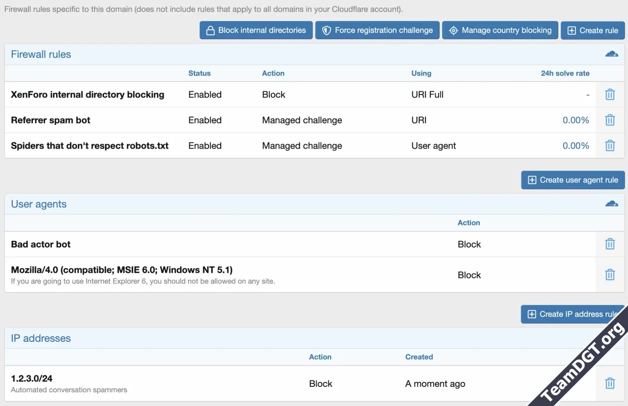Click the plus icon on Create IP address rule
628x406 pixels.
[532, 314]
